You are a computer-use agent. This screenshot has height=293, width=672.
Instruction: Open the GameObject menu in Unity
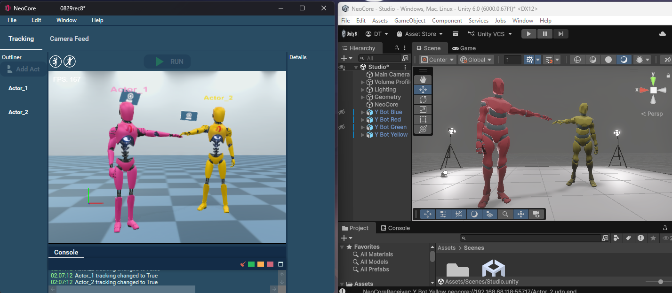[x=409, y=21]
